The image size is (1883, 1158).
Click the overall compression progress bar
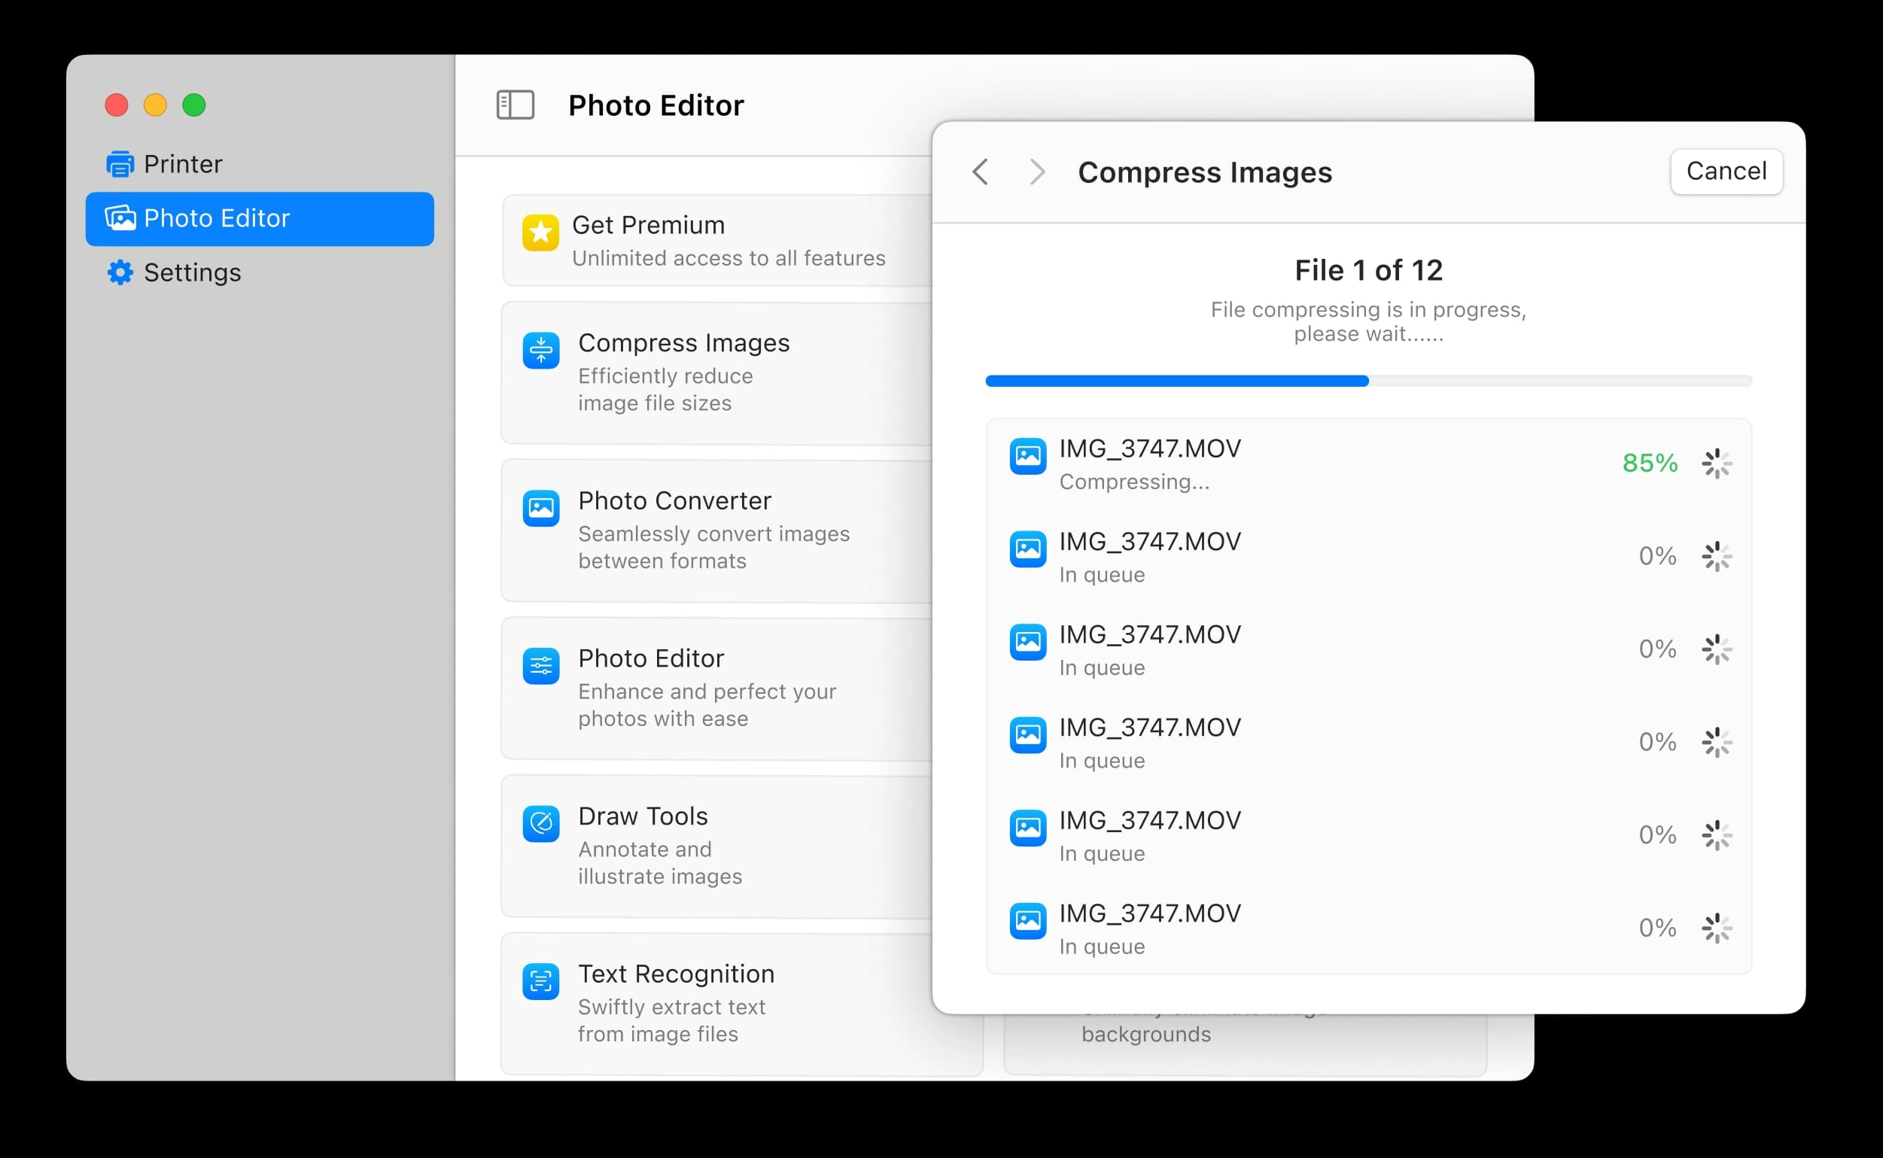pos(1368,381)
